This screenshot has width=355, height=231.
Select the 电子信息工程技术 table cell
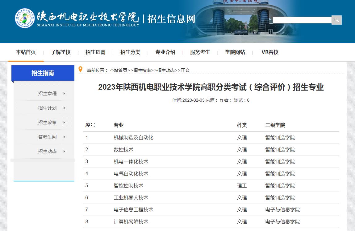pos(133,209)
